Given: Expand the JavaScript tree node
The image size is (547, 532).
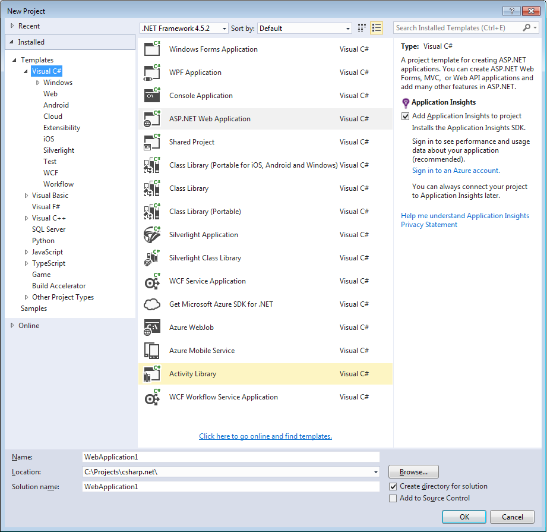Looking at the screenshot, I should coord(26,252).
